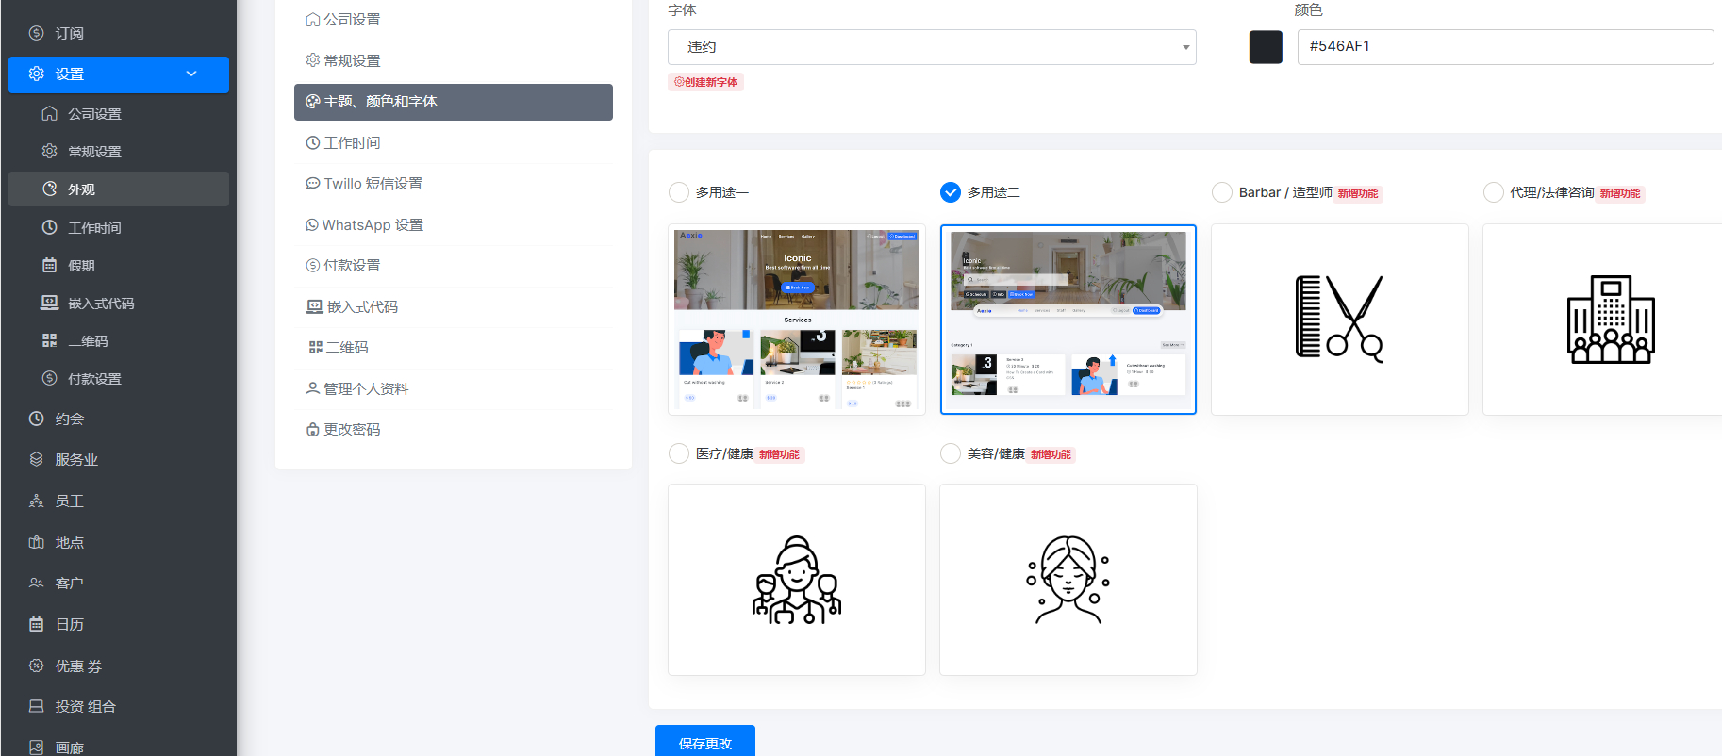1722x756 pixels.
Task: Click the location icon next to 地点
Action: point(37,542)
